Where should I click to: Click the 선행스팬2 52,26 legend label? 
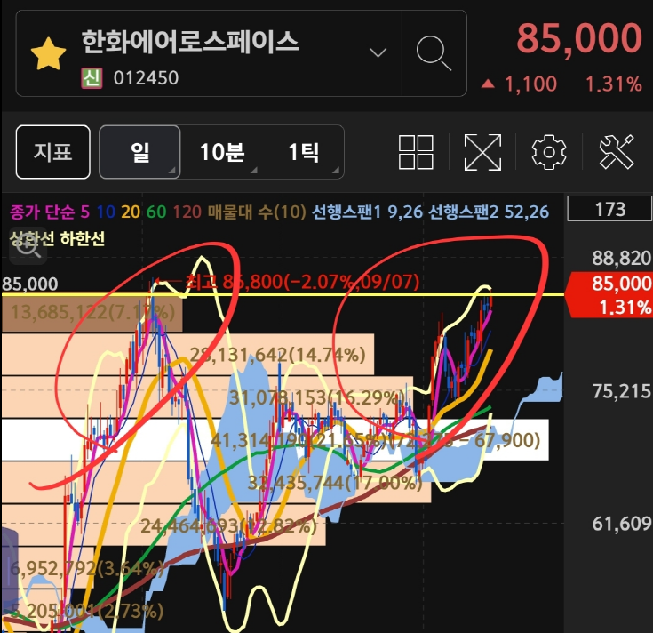tap(489, 212)
